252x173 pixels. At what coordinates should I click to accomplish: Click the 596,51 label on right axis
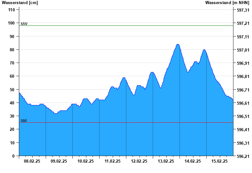coord(243,116)
